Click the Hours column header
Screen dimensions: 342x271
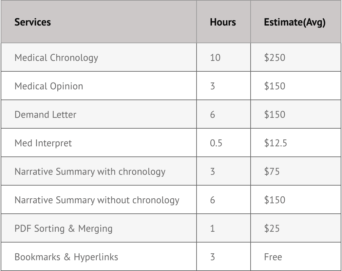pos(223,22)
